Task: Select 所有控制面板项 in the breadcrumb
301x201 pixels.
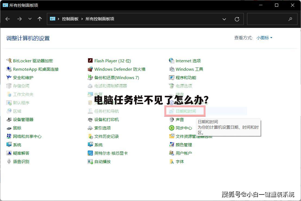Action: 100,19
